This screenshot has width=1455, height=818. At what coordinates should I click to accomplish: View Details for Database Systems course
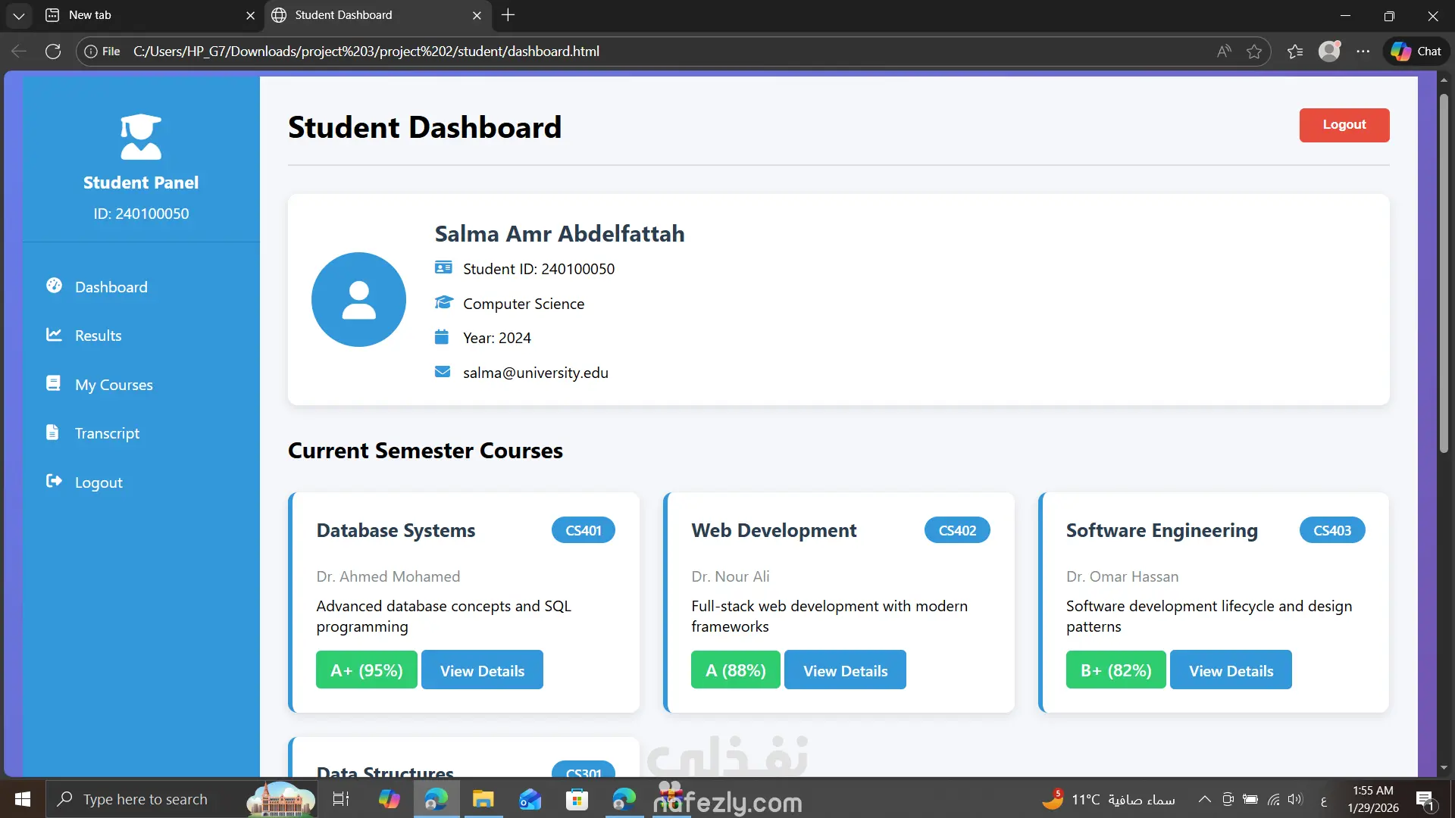pyautogui.click(x=482, y=670)
